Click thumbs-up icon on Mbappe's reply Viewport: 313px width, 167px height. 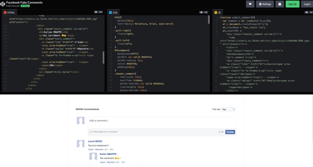tap(118, 162)
